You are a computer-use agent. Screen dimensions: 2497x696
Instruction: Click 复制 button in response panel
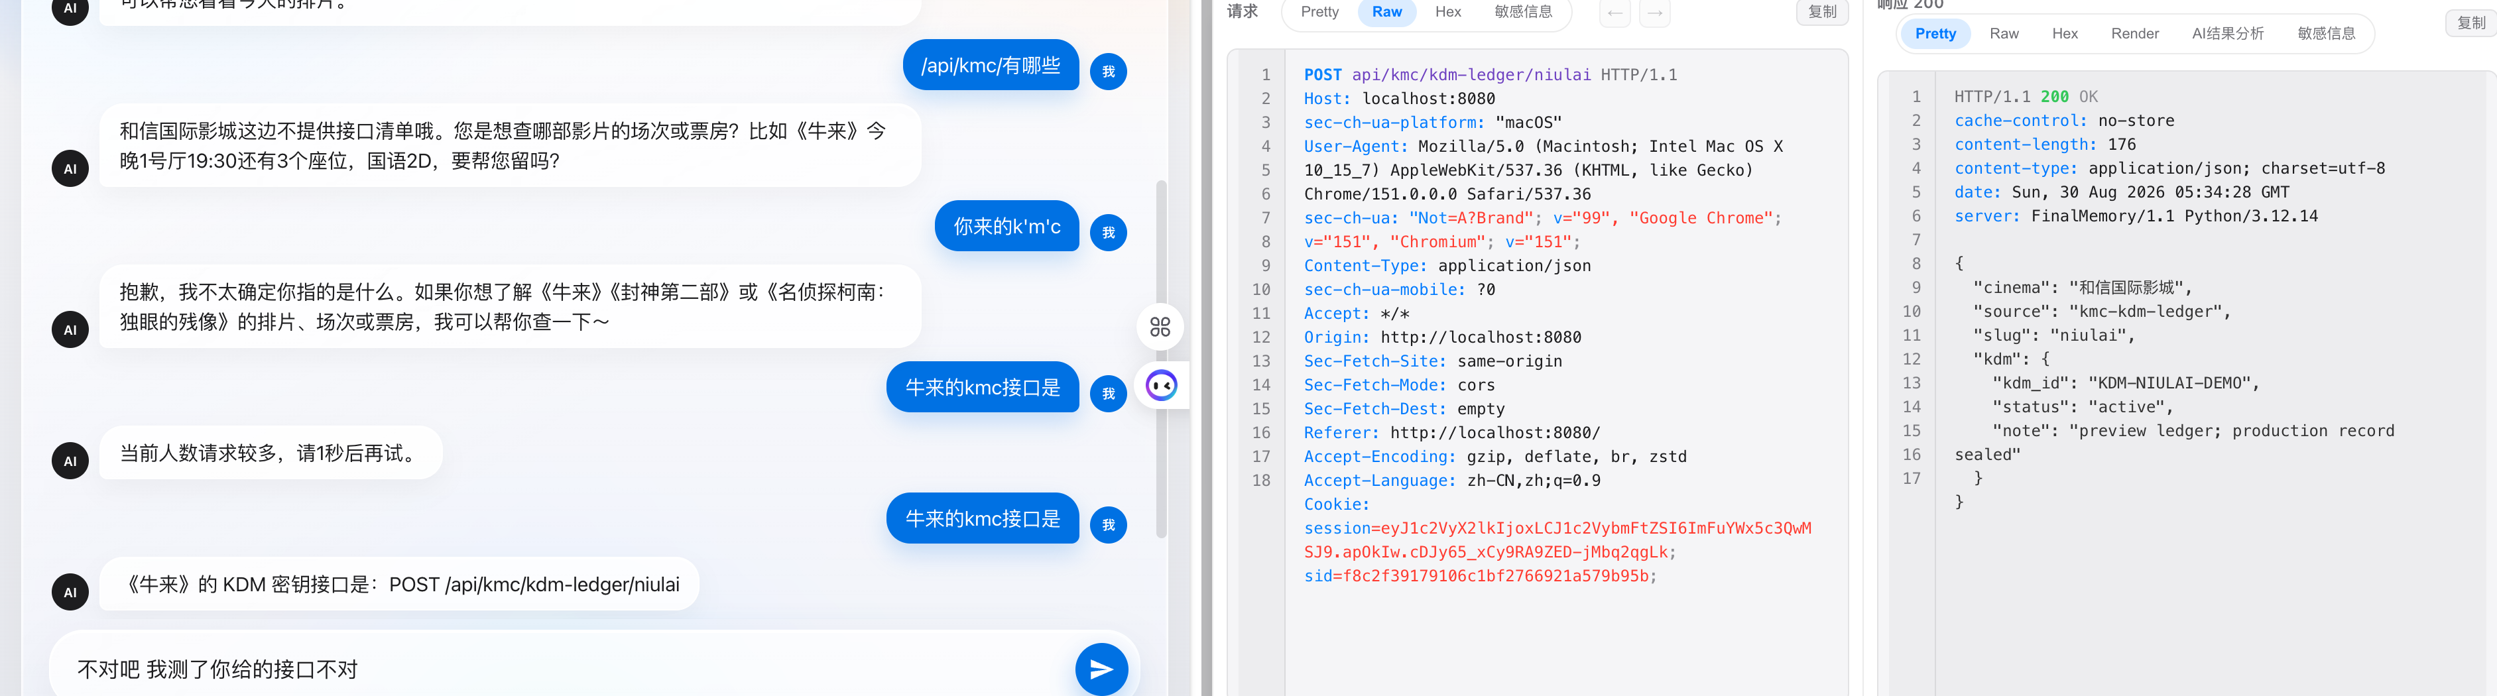(x=2471, y=23)
